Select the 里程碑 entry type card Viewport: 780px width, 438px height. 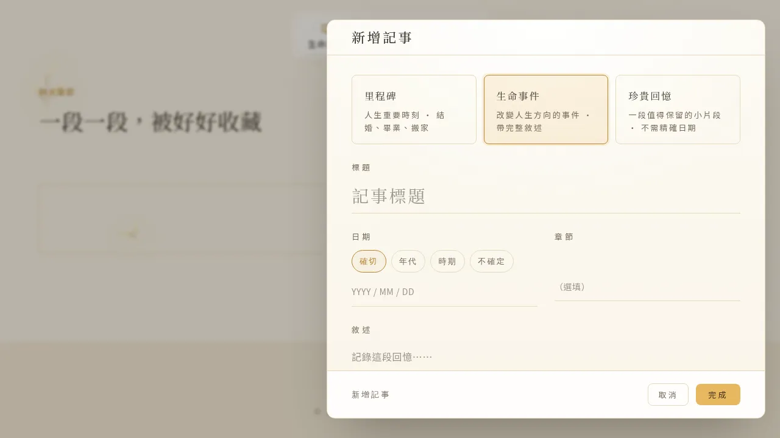click(x=414, y=109)
